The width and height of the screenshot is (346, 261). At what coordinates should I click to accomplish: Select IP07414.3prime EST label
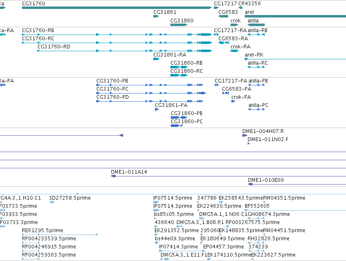pyautogui.click(x=178, y=247)
